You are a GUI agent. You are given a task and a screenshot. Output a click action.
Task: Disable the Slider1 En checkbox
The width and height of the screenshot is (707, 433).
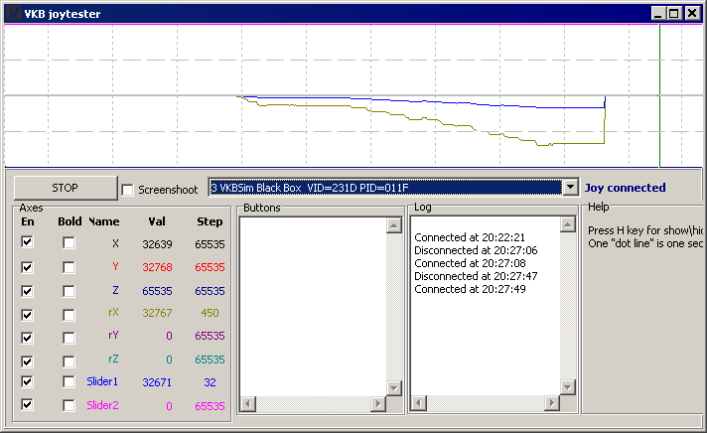point(27,381)
